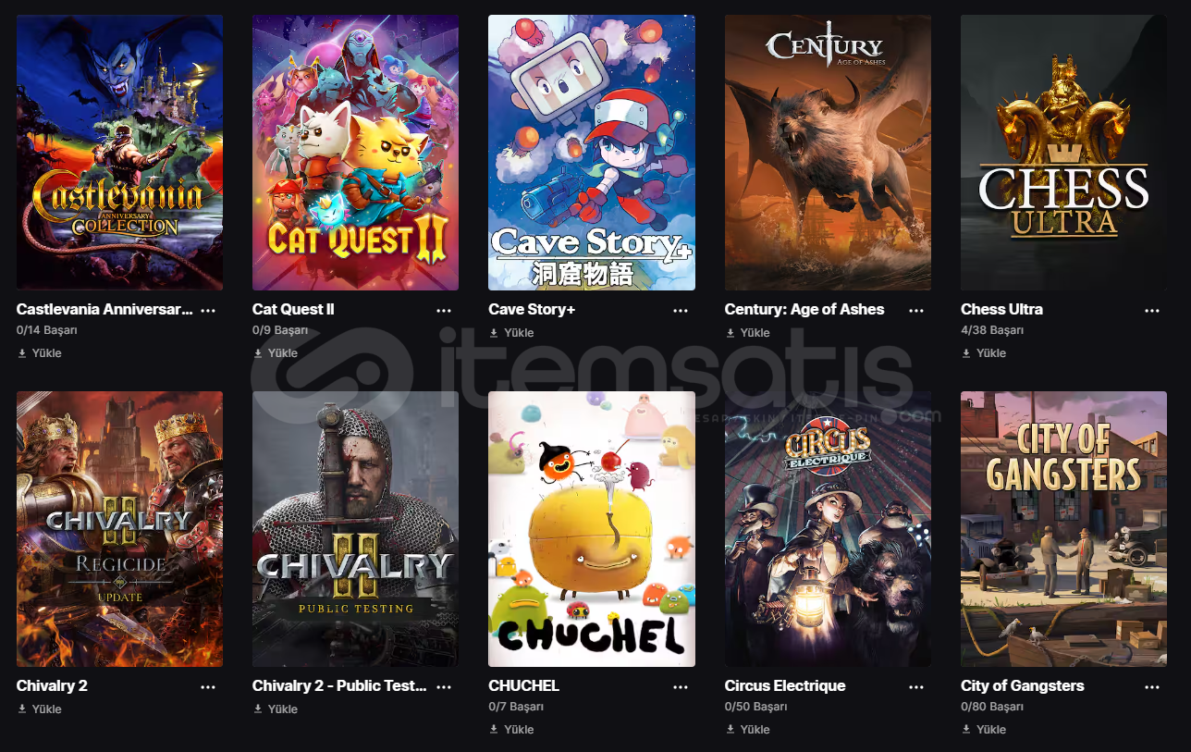Open the more menu for Circus Electrique
Screen dimensions: 1191x752
coord(916,686)
